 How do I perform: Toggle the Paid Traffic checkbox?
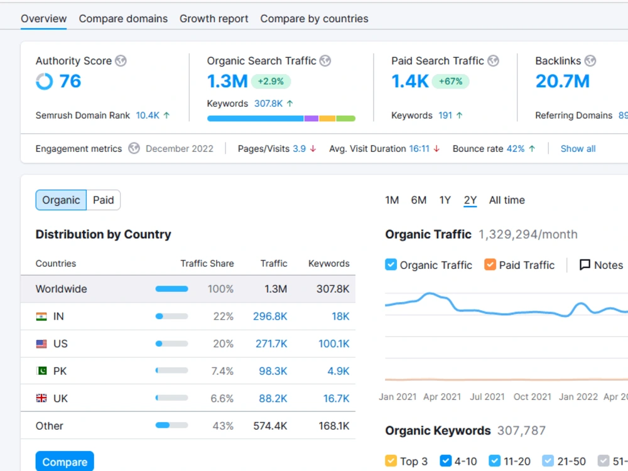pyautogui.click(x=490, y=265)
